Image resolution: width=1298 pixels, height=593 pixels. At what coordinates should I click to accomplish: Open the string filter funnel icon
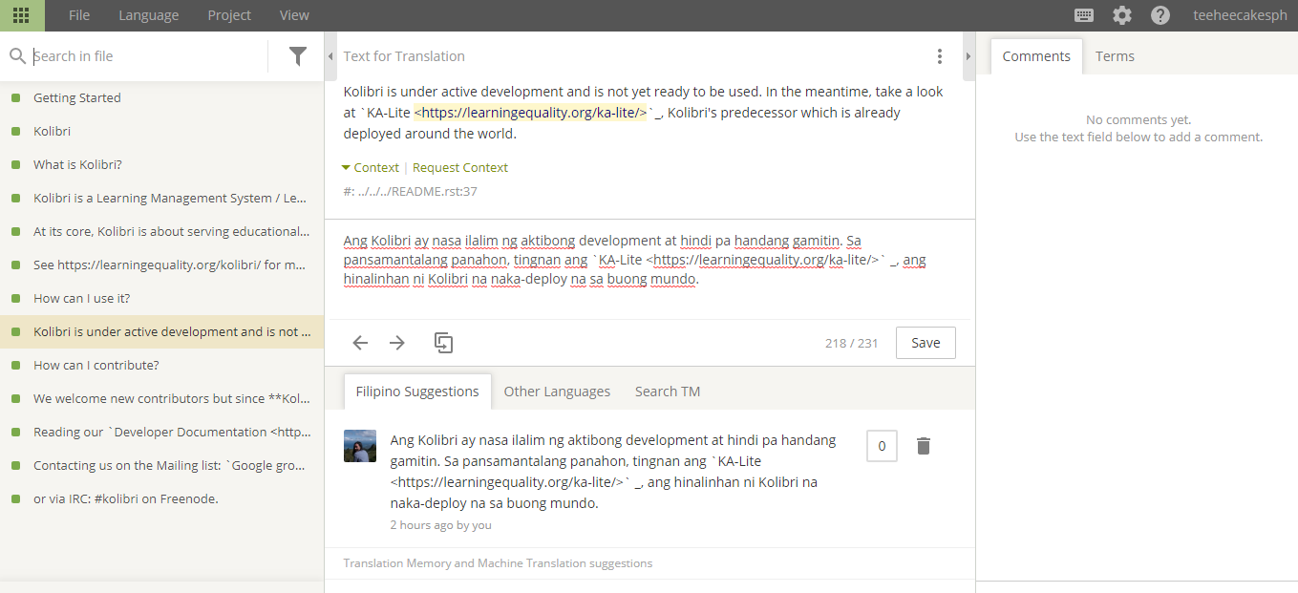pyautogui.click(x=298, y=56)
